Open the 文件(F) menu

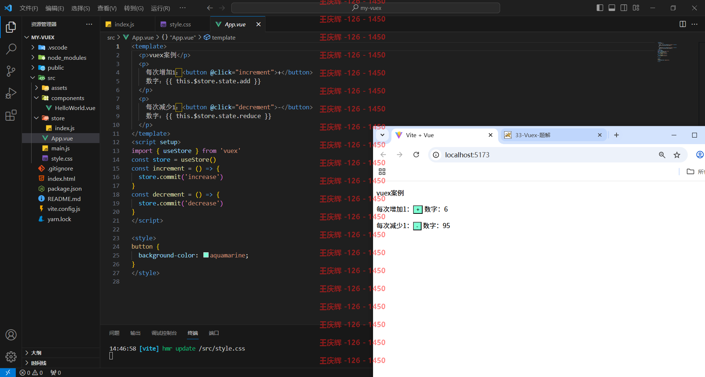(29, 8)
